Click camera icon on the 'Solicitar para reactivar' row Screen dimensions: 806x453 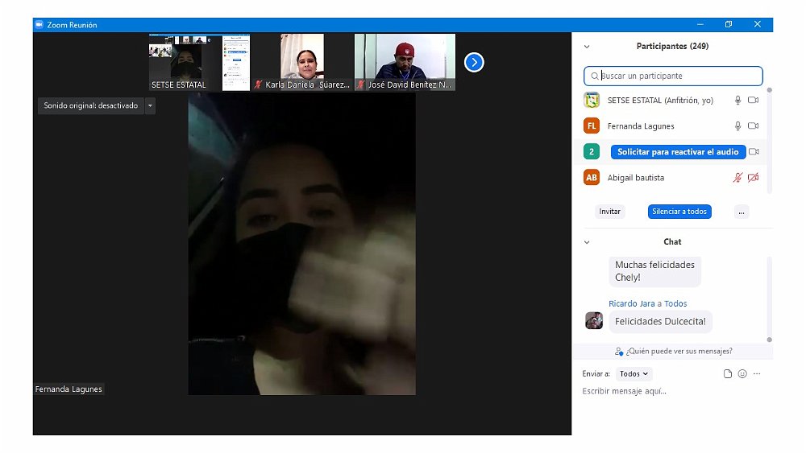coord(754,151)
